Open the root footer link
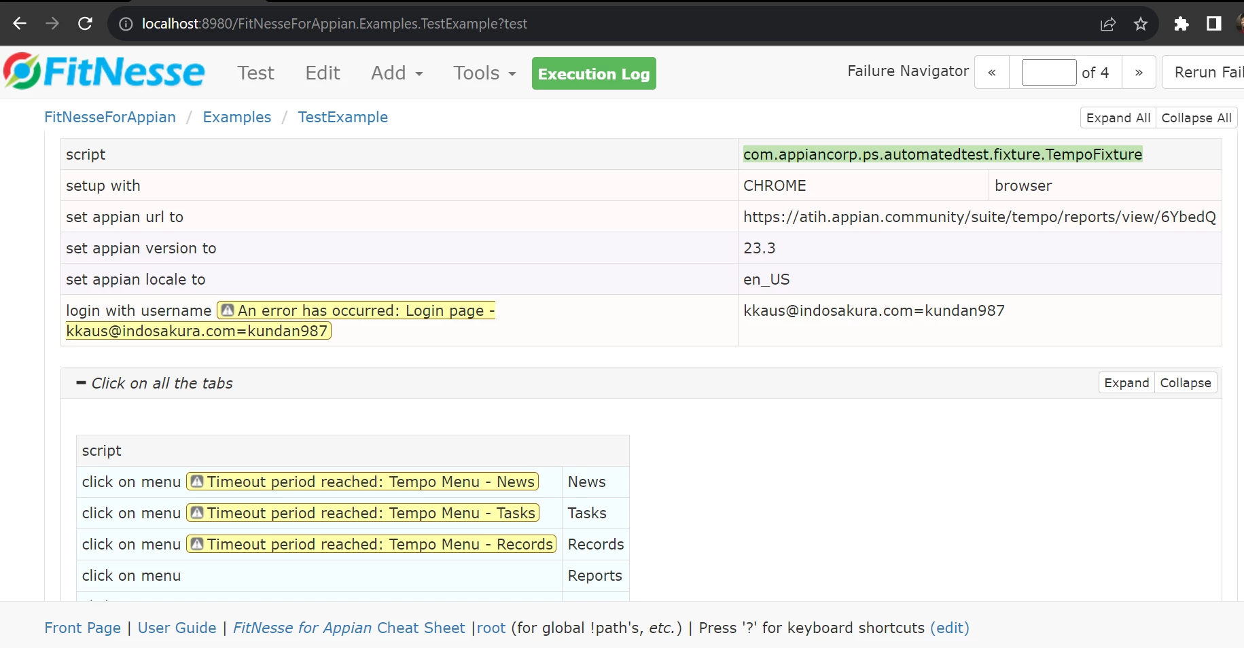Screen dimensions: 1244x648 pos(491,628)
